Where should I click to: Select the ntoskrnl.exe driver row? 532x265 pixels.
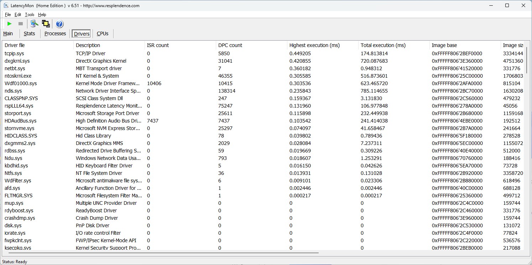[263, 76]
